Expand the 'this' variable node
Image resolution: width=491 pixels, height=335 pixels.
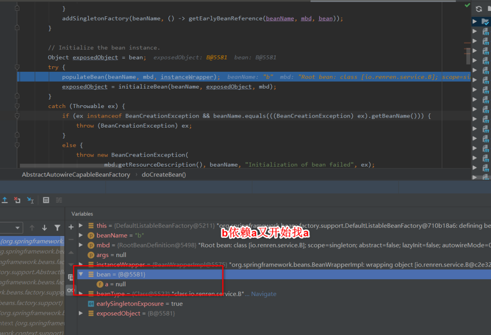(81, 226)
